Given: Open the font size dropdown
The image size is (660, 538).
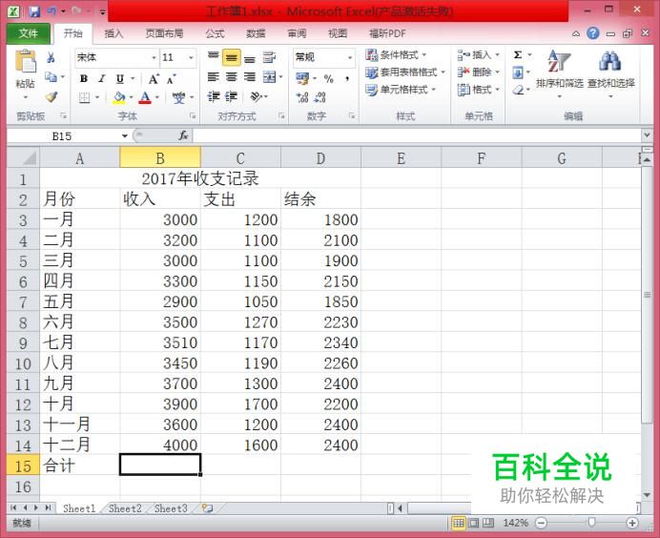Looking at the screenshot, I should pos(191,57).
